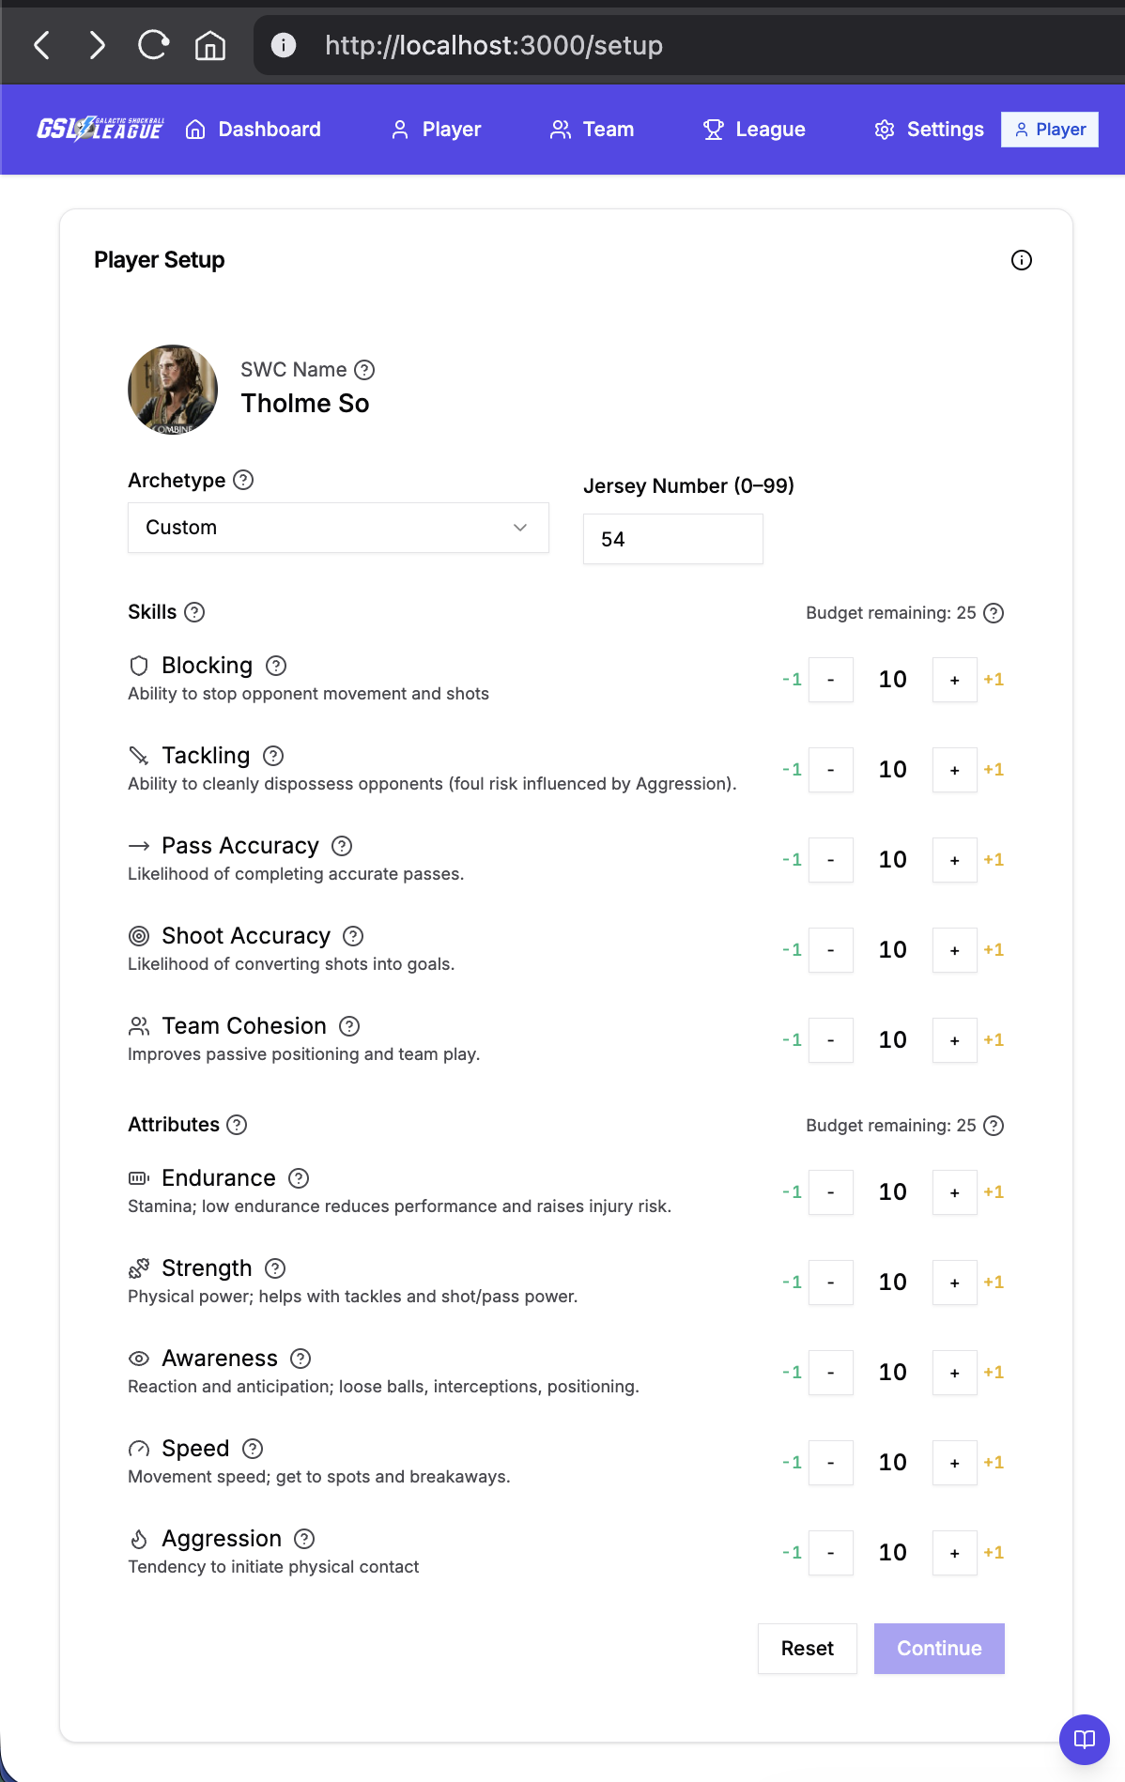This screenshot has height=1782, width=1125.
Task: Open the Dashboard nav item
Action: (254, 130)
